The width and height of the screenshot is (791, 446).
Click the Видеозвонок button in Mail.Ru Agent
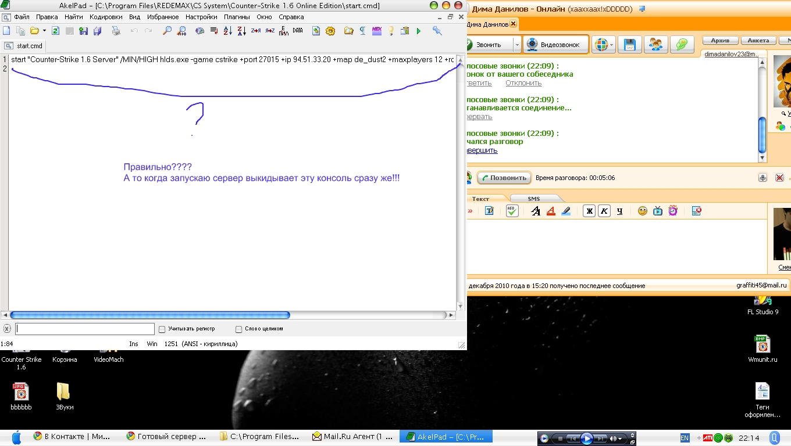tap(555, 45)
